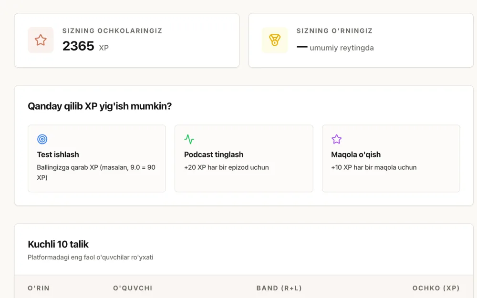477x298 pixels.
Task: Select the Test ishlash card title
Action: click(x=58, y=154)
